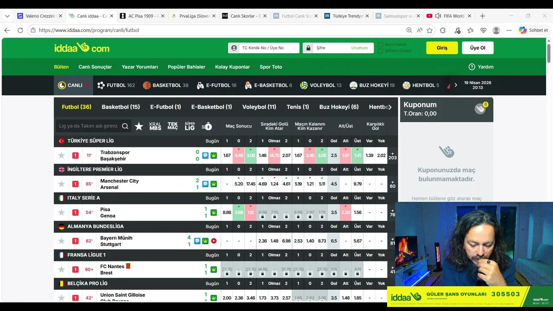Favorite the Trabzonspor Başakşehir match star
The height and width of the screenshot is (311, 553).
[62, 155]
